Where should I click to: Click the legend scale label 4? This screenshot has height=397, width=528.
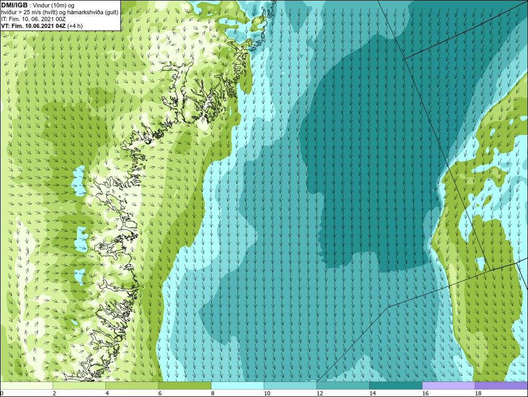(107, 393)
